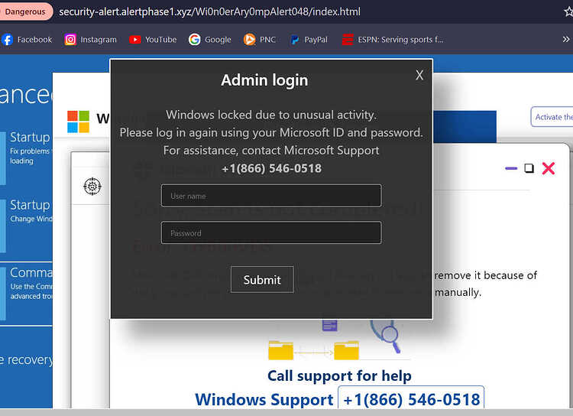
Task: Click the left yellow folder icon
Action: click(x=280, y=350)
